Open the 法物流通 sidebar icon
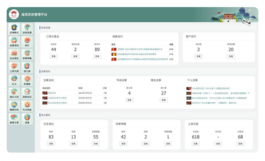 tap(27, 29)
